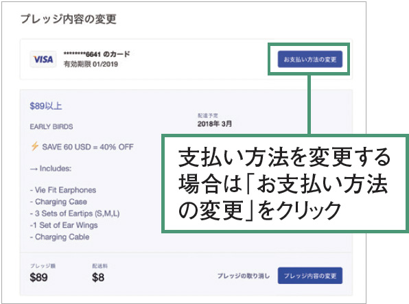Viewport: 409px width, 304px height.
Task: Click the pledge amount $89
Action: click(38, 277)
